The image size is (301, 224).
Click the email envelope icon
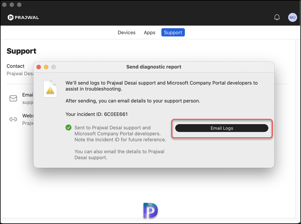(13, 99)
